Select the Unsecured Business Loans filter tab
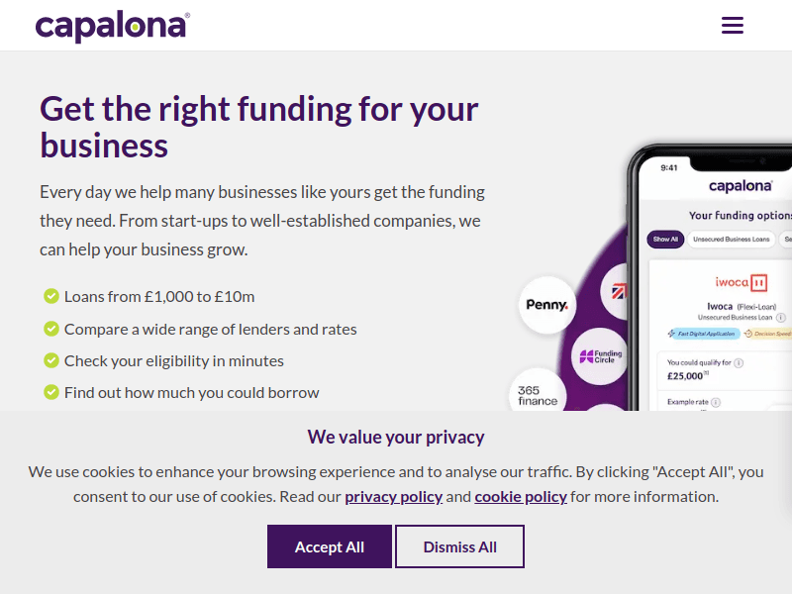The image size is (792, 594). tap(731, 240)
